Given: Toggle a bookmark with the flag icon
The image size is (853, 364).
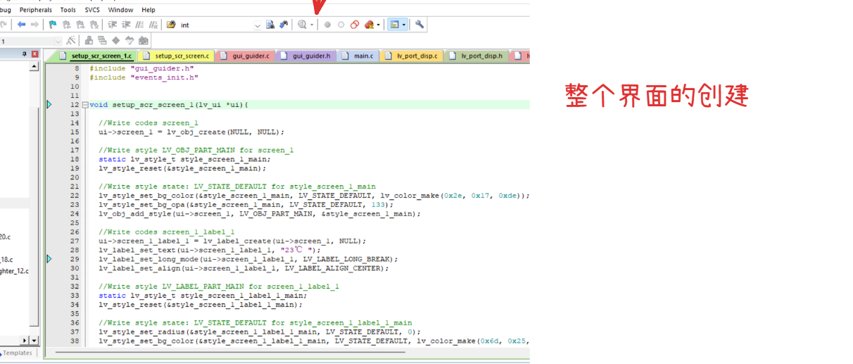Looking at the screenshot, I should coord(53,25).
